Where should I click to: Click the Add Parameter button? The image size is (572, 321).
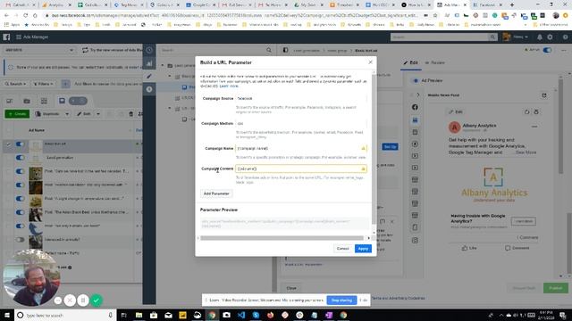coord(216,193)
